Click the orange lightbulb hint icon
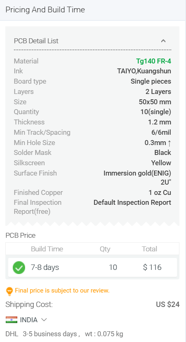The width and height of the screenshot is (186, 342). pos(9,291)
